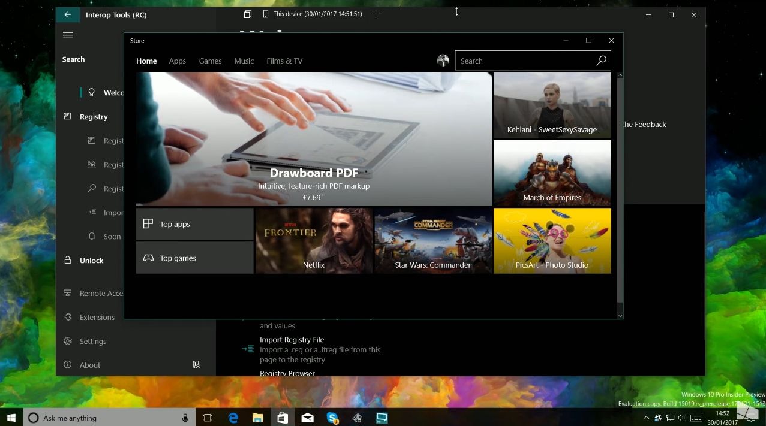Screen dimensions: 766x426
Task: Open the Windows Start menu
Action: pos(11,418)
